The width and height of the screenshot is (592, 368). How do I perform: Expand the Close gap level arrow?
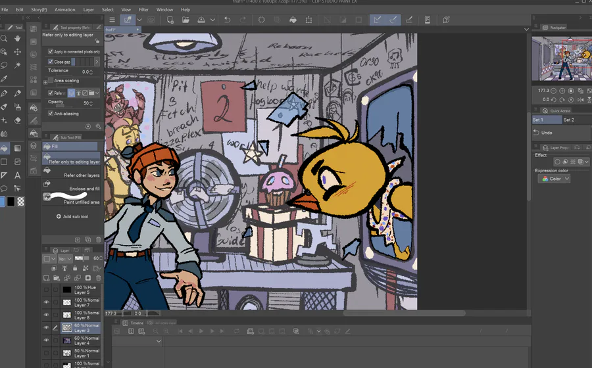click(97, 62)
